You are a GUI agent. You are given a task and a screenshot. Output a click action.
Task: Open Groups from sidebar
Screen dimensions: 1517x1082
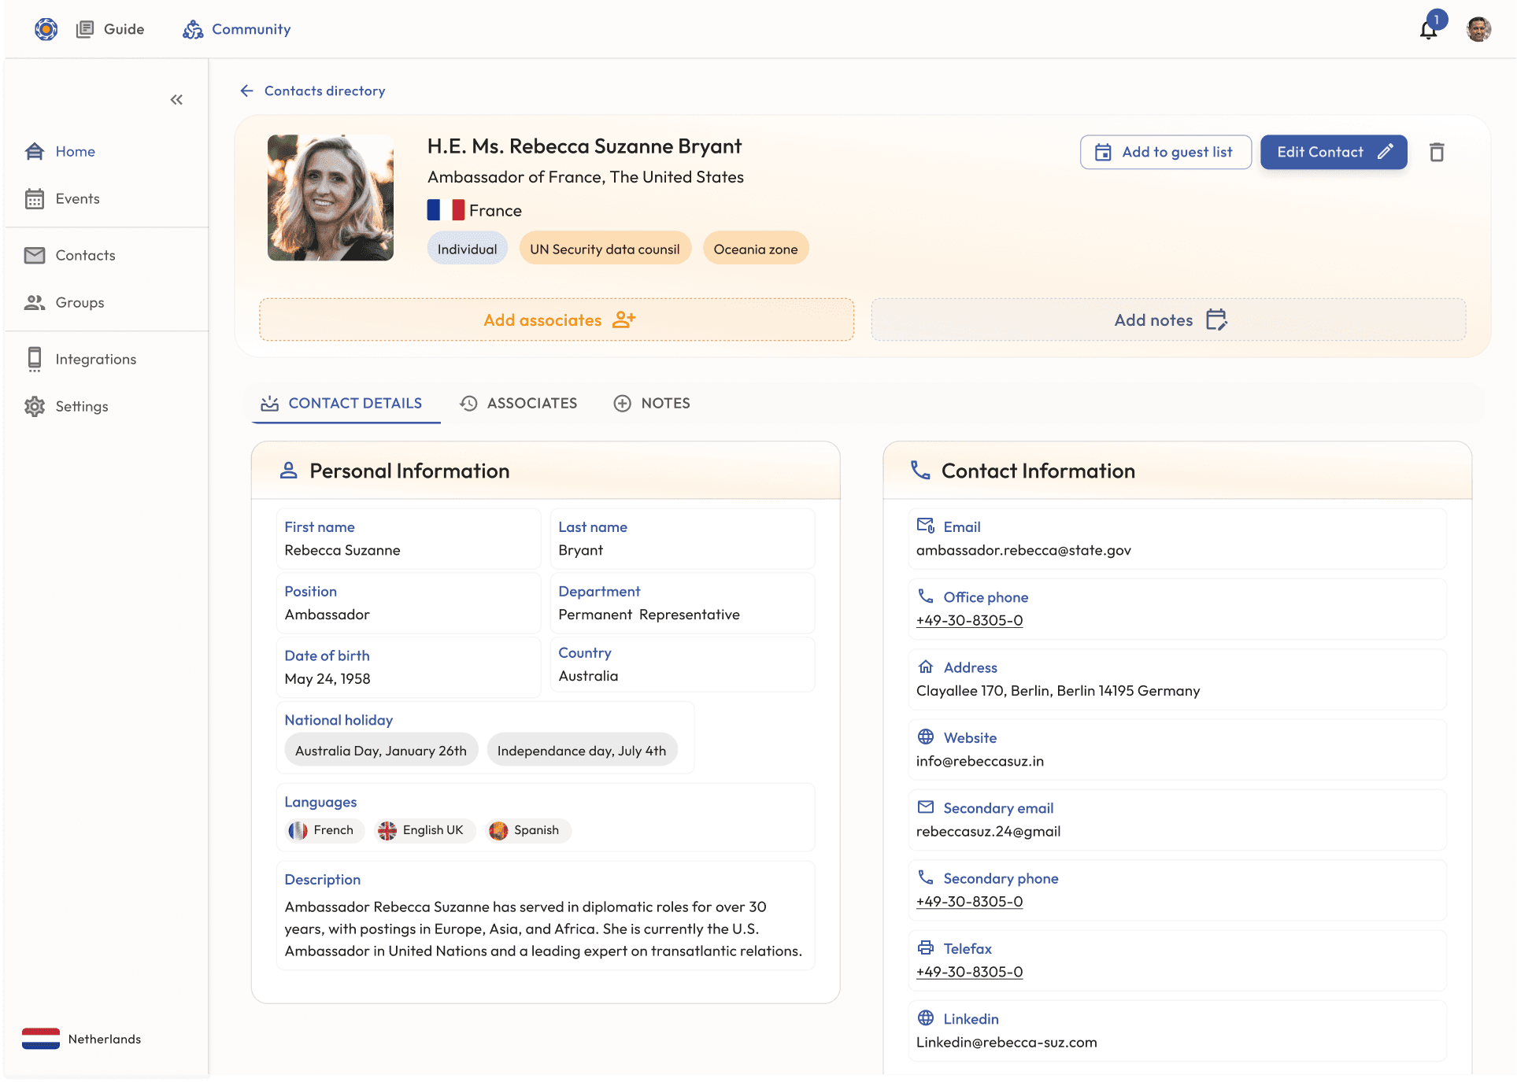pyautogui.click(x=80, y=302)
